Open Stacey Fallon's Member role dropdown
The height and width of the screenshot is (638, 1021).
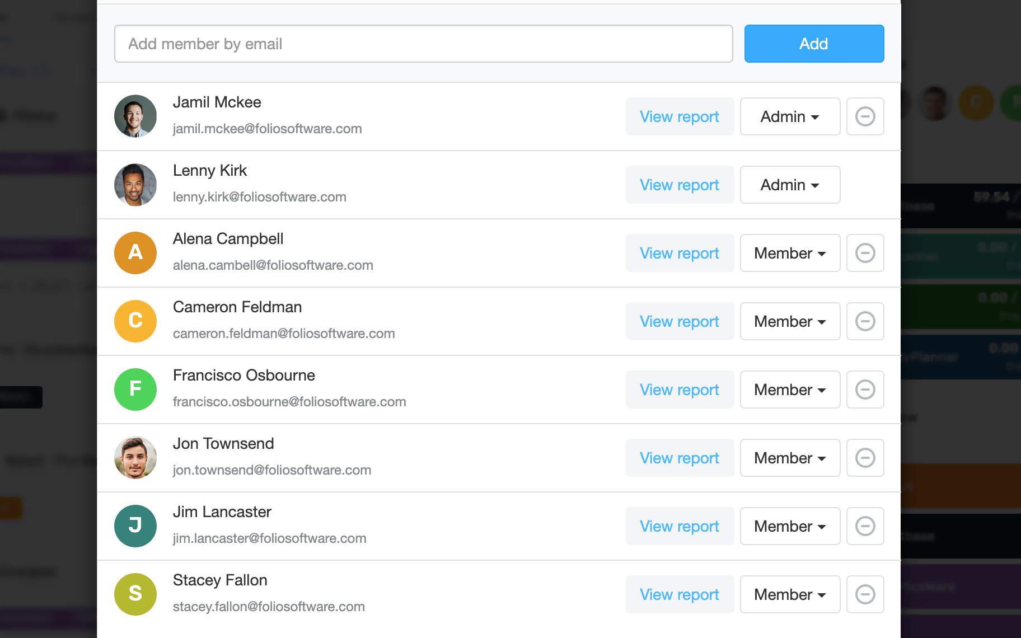pyautogui.click(x=790, y=594)
